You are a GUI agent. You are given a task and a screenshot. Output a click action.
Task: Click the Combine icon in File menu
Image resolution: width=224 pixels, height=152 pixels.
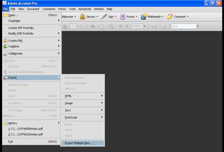5,46
